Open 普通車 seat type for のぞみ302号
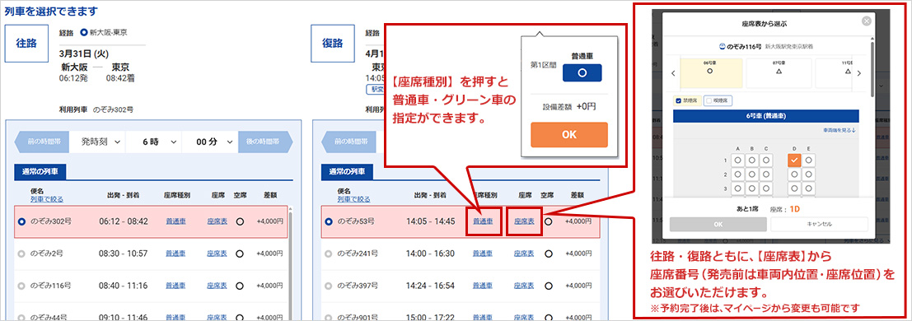The image size is (912, 321). (175, 221)
